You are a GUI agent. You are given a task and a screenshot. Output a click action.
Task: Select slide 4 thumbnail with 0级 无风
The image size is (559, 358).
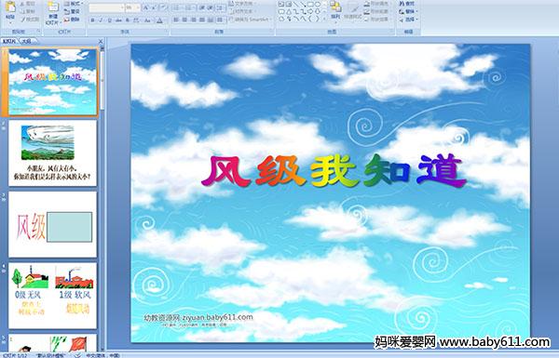click(x=53, y=296)
